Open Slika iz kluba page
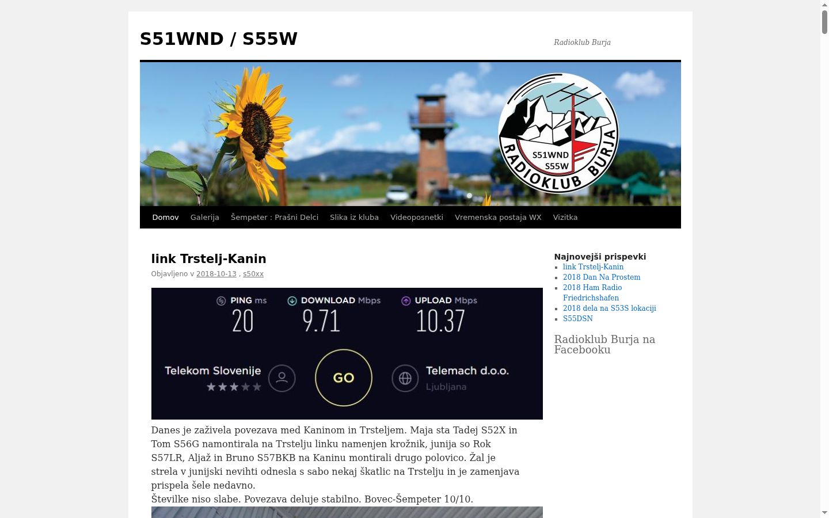The image size is (829, 518). pos(354,218)
